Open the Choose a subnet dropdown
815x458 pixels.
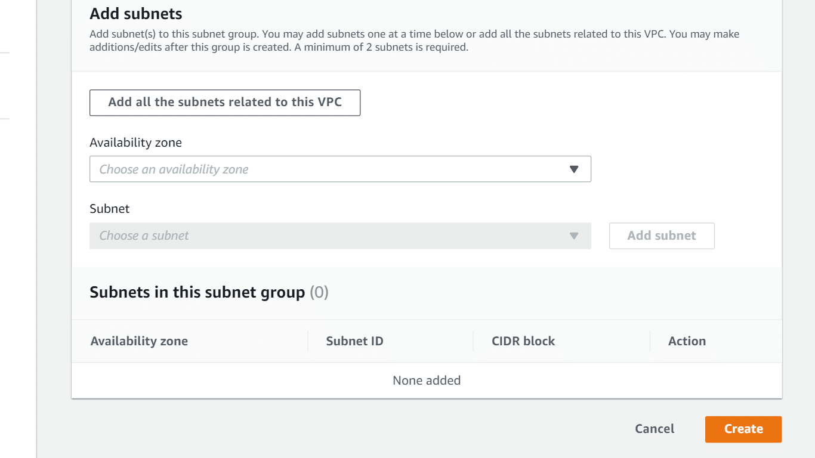pos(340,236)
